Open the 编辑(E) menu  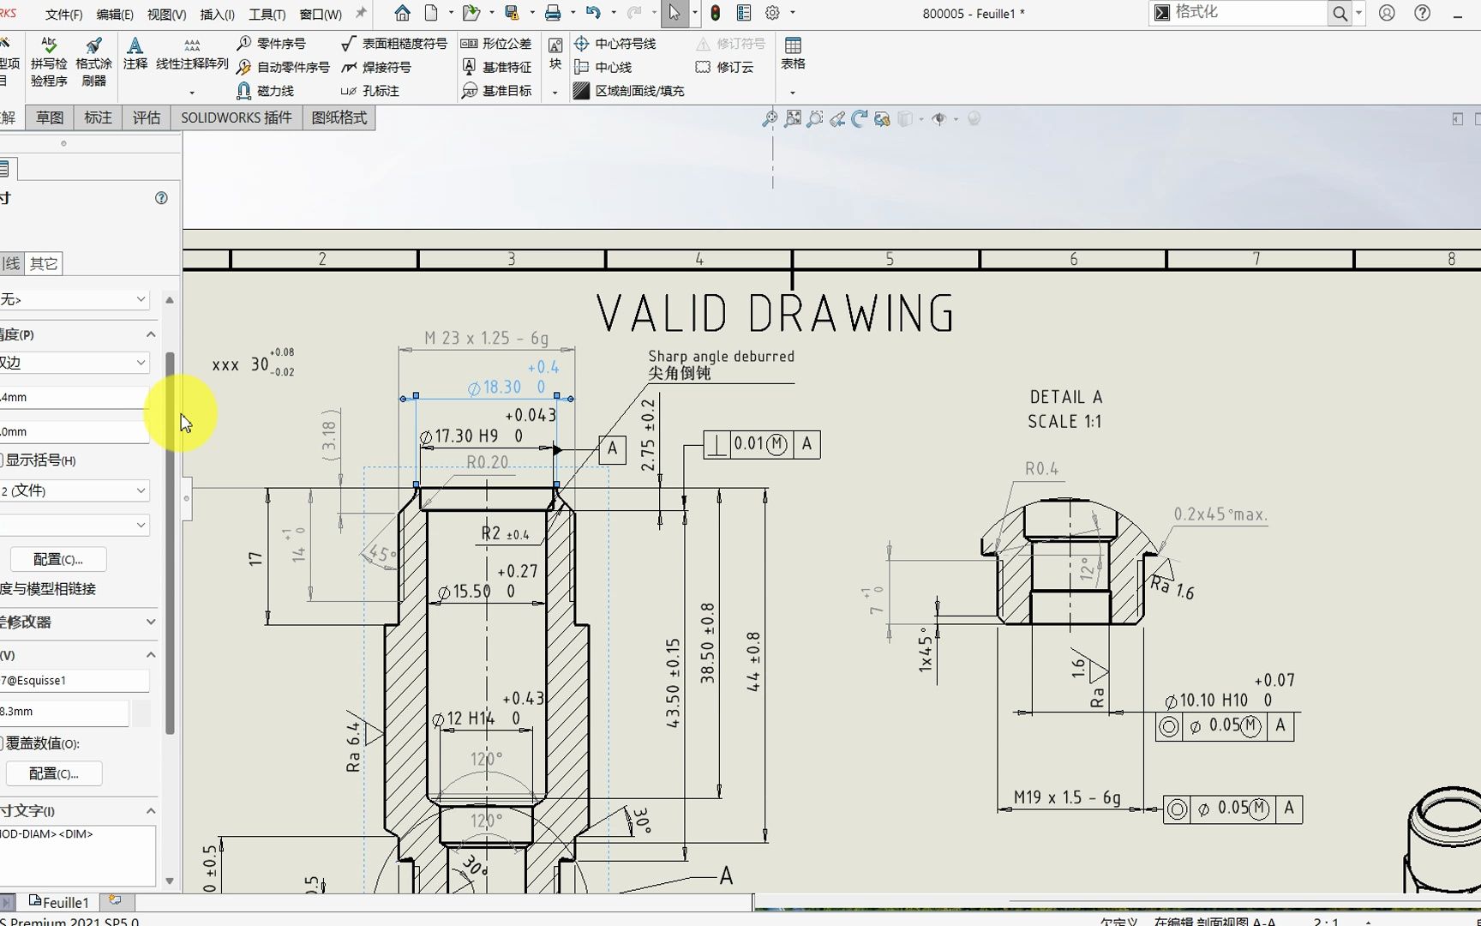pyautogui.click(x=115, y=15)
